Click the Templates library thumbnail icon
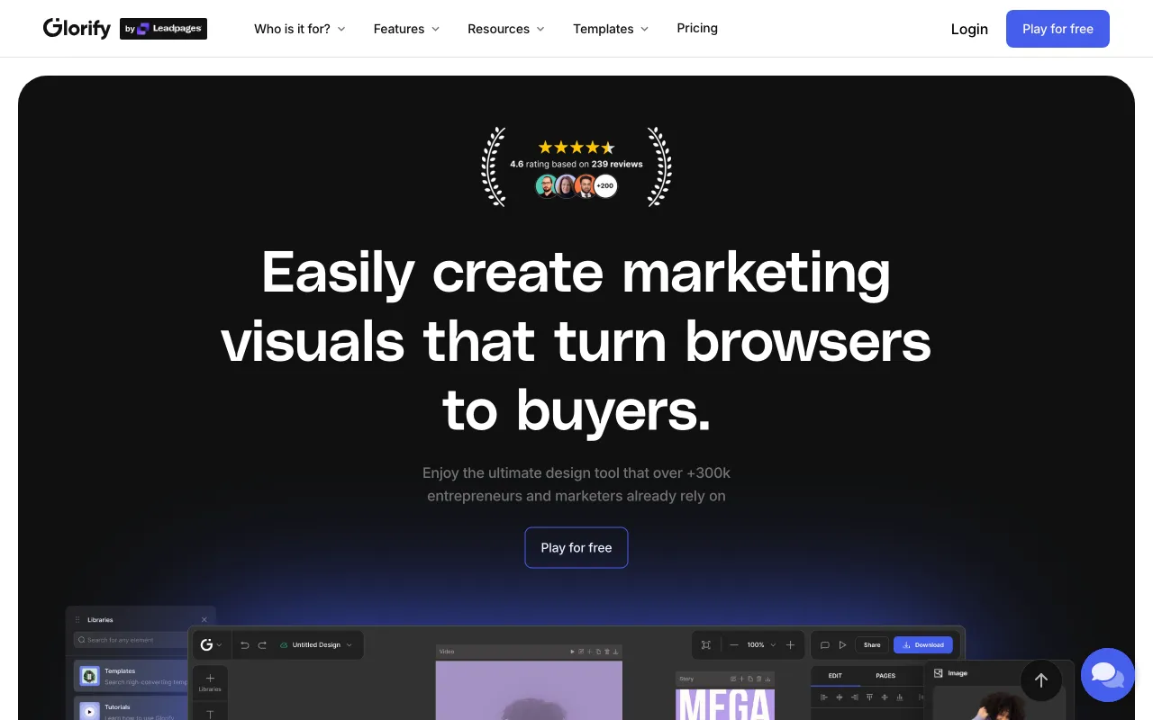This screenshot has width=1153, height=720. (89, 676)
